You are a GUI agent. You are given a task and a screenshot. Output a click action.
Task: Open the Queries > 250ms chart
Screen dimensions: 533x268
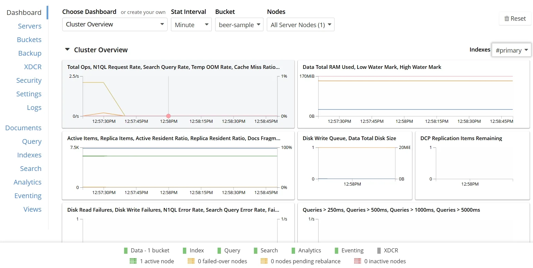pos(414,223)
